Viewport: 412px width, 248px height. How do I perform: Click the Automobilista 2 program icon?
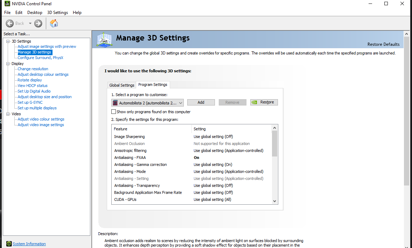115,103
